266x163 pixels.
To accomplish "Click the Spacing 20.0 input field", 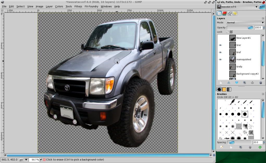I will 257,142.
